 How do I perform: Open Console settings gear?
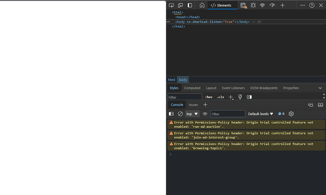pyautogui.click(x=291, y=114)
